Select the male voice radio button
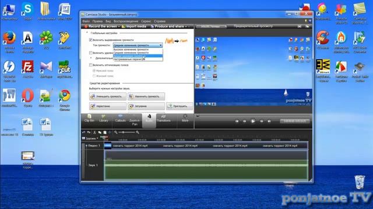 coord(94,70)
